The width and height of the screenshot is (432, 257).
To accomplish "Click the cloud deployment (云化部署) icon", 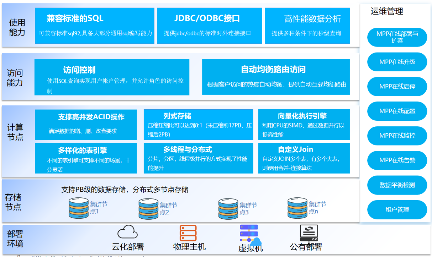I will (x=127, y=233).
